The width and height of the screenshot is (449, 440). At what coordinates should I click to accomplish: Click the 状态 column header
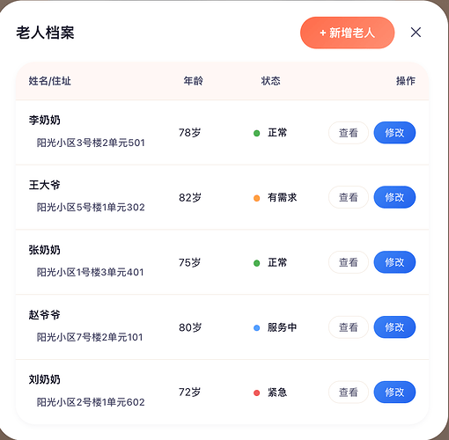[x=270, y=81]
